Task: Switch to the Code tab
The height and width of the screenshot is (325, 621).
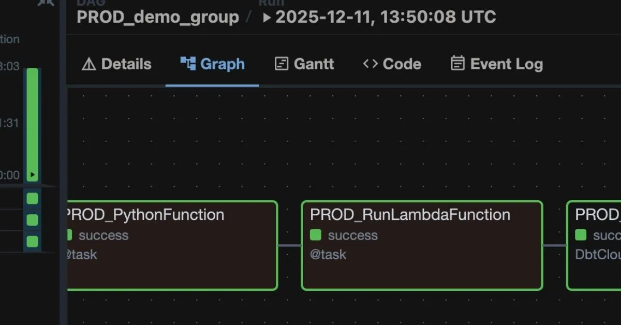Action: [x=392, y=64]
